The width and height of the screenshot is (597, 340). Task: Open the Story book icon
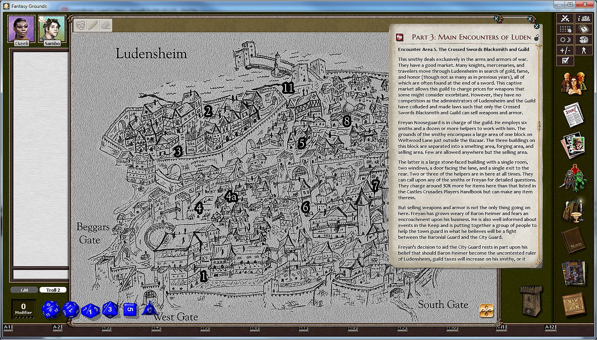click(x=573, y=115)
